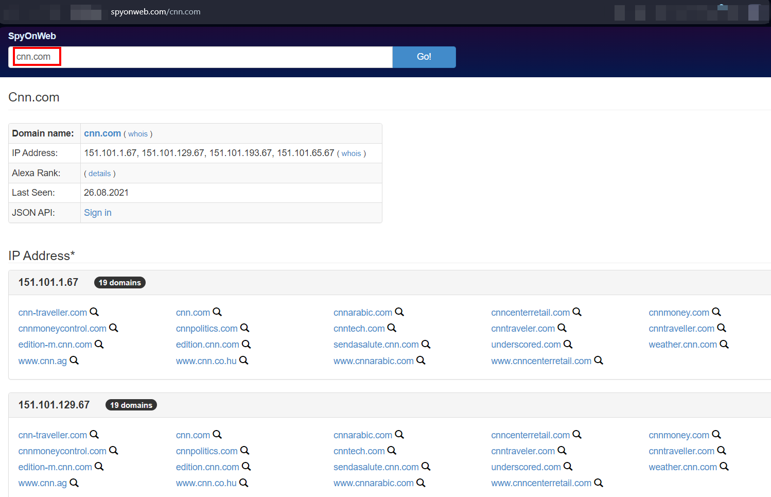Click magnifier beside edition-m.cnn.com under 151.101.1.67

click(99, 344)
